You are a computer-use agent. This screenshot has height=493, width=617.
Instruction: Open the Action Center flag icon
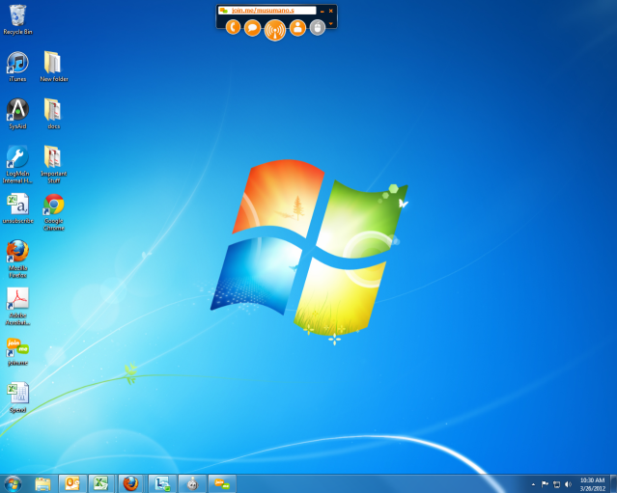click(545, 484)
